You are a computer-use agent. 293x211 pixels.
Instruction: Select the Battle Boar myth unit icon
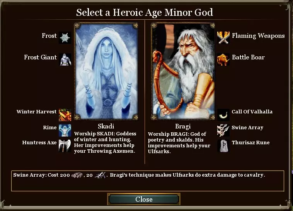(223, 59)
